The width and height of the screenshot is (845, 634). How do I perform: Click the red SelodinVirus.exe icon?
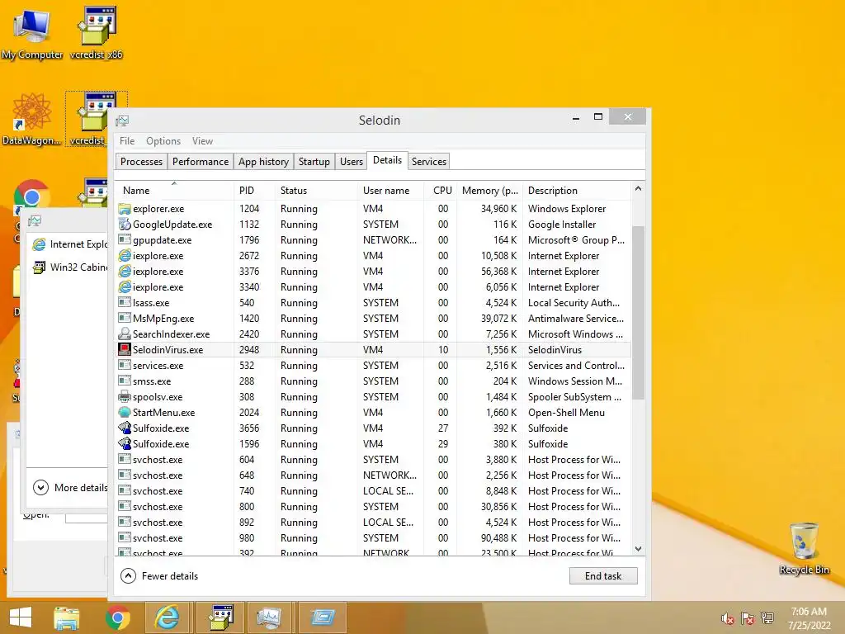pyautogui.click(x=125, y=350)
